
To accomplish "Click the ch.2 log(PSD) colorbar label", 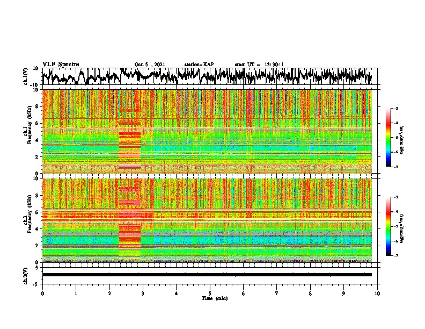I will click(x=401, y=228).
